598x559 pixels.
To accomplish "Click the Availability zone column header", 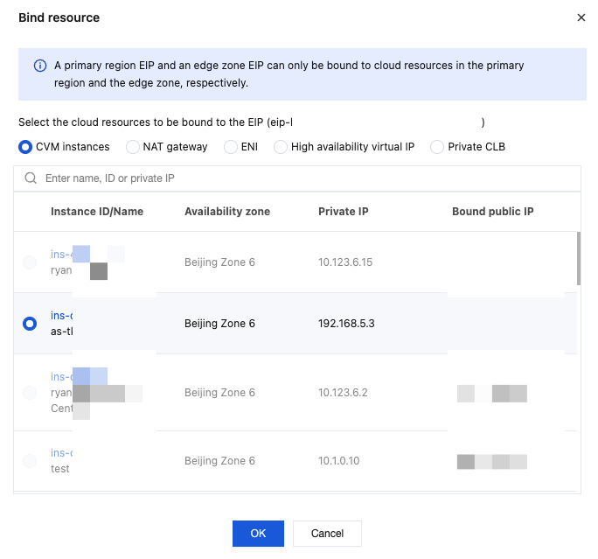I will tap(227, 212).
